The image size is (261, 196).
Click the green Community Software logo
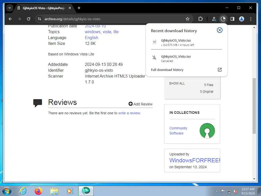pos(207,131)
